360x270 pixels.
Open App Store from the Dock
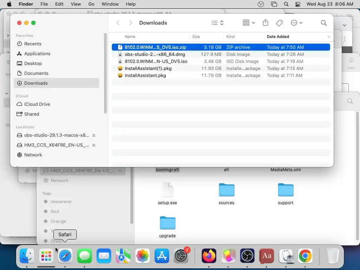coord(162,256)
